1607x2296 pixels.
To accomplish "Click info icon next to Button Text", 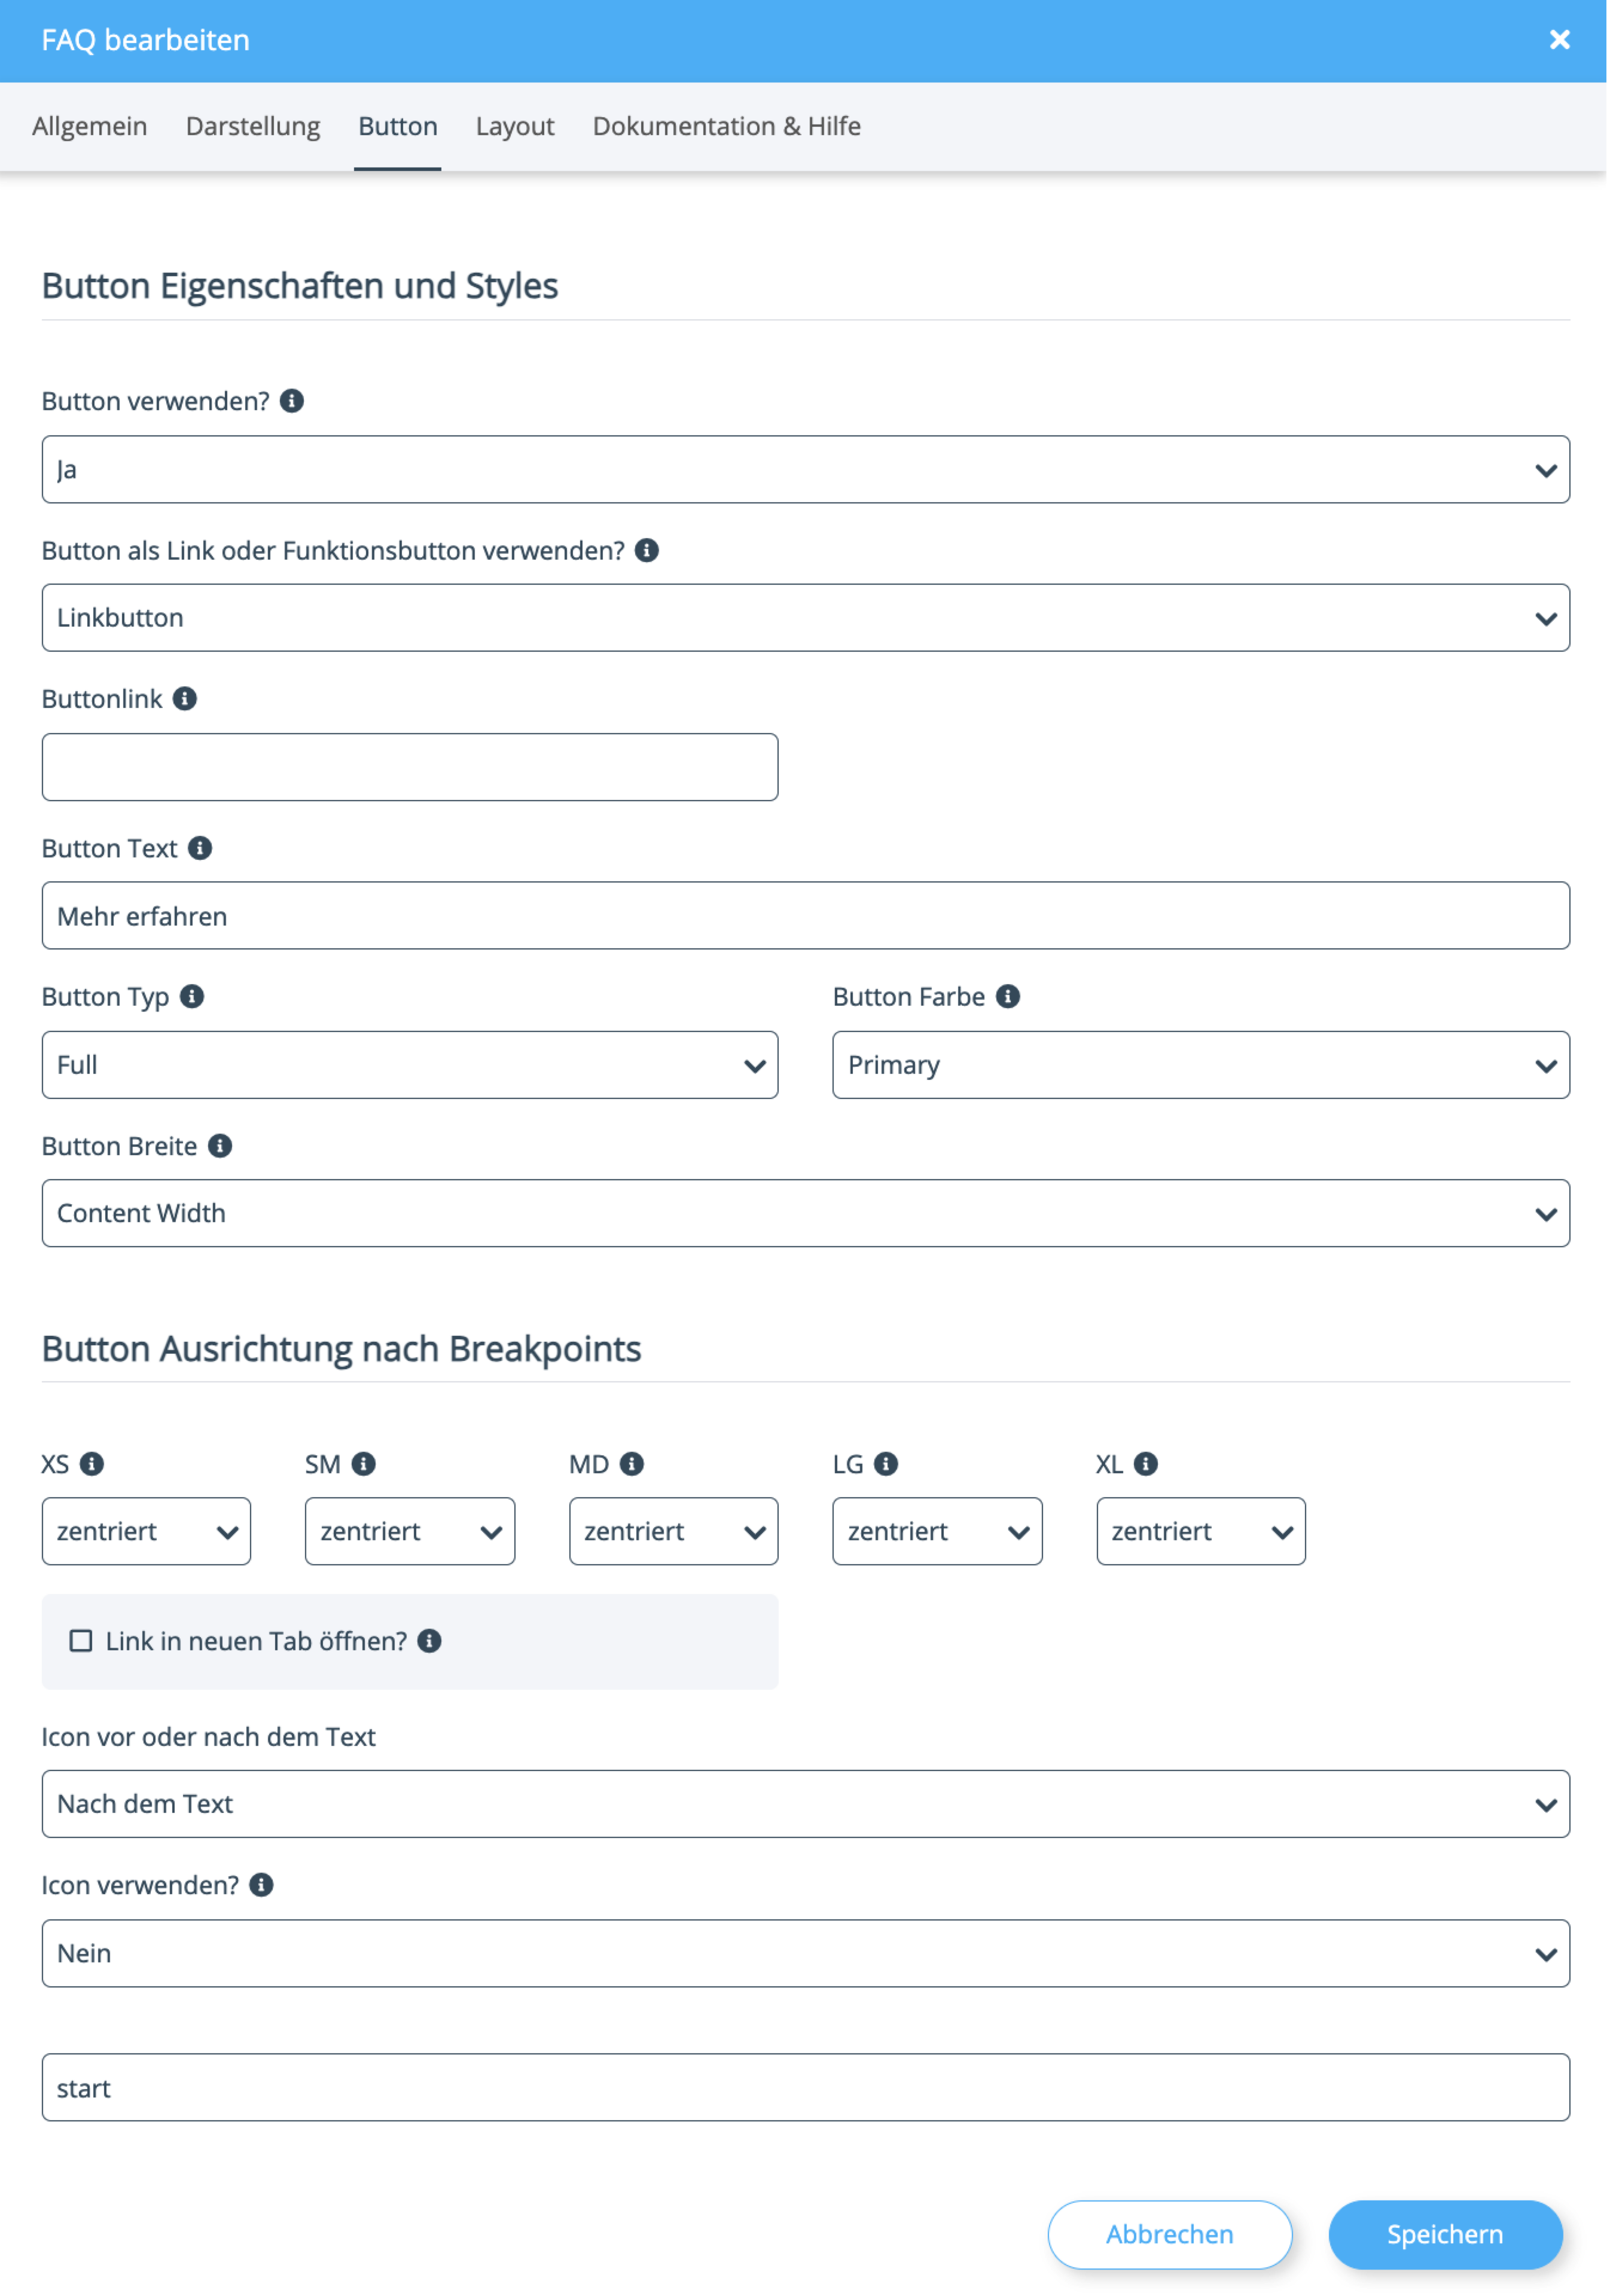I will [200, 848].
